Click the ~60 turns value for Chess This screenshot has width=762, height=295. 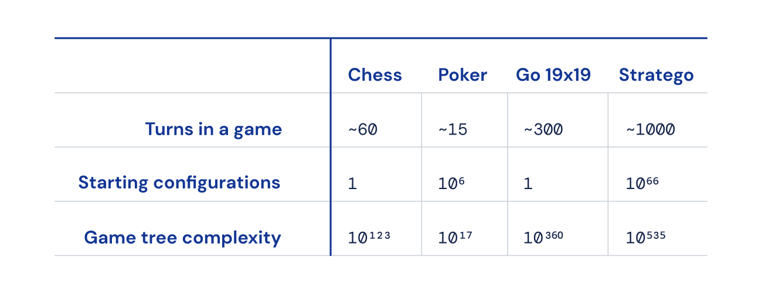pos(363,129)
